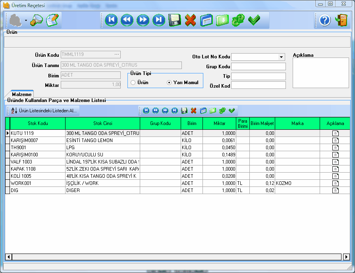355x273 pixels.
Task: Select the VALF 1003 cell
Action: pos(38,162)
